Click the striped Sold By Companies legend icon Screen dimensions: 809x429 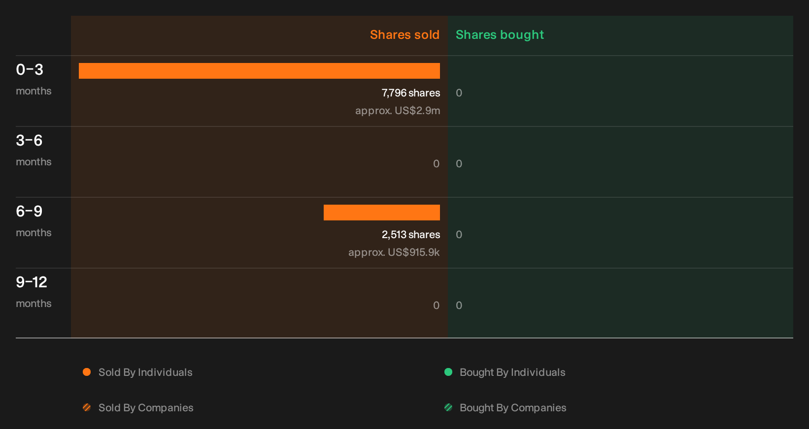click(x=87, y=407)
